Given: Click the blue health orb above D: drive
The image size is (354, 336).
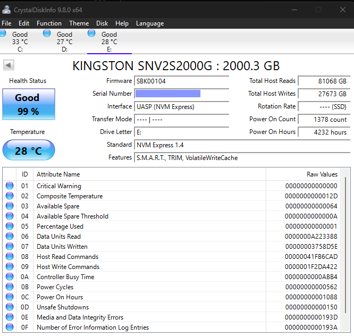Looking at the screenshot, I should tap(47, 33).
